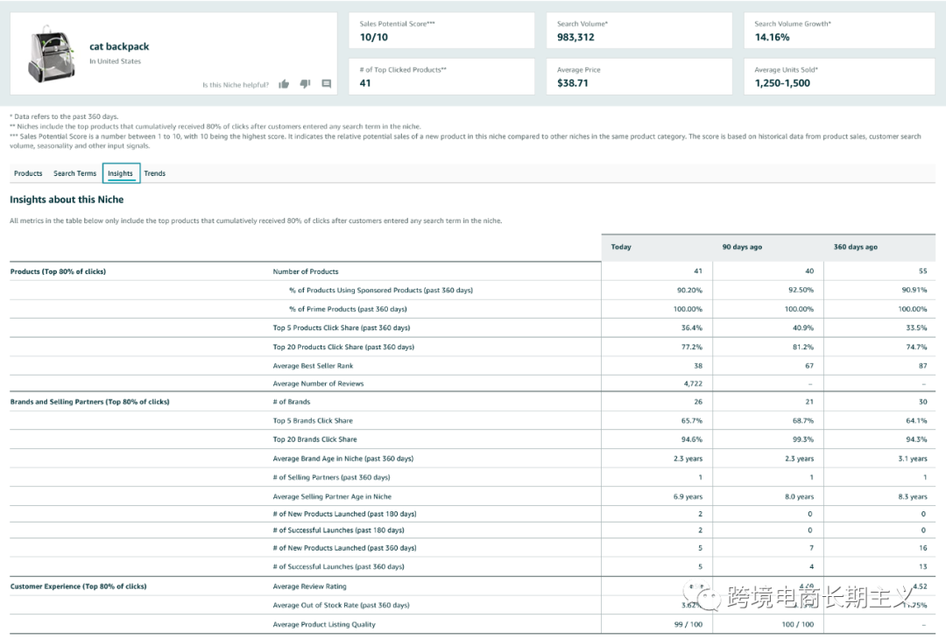
Task: Select the Search Volume metric card
Action: pyautogui.click(x=639, y=31)
